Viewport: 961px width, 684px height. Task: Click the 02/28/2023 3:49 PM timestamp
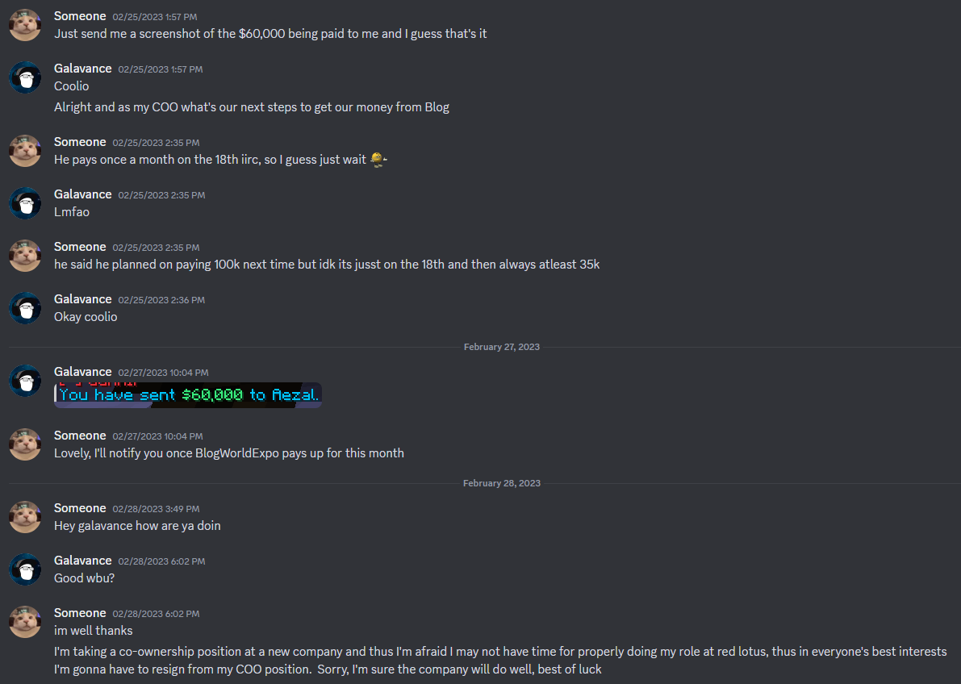point(156,509)
